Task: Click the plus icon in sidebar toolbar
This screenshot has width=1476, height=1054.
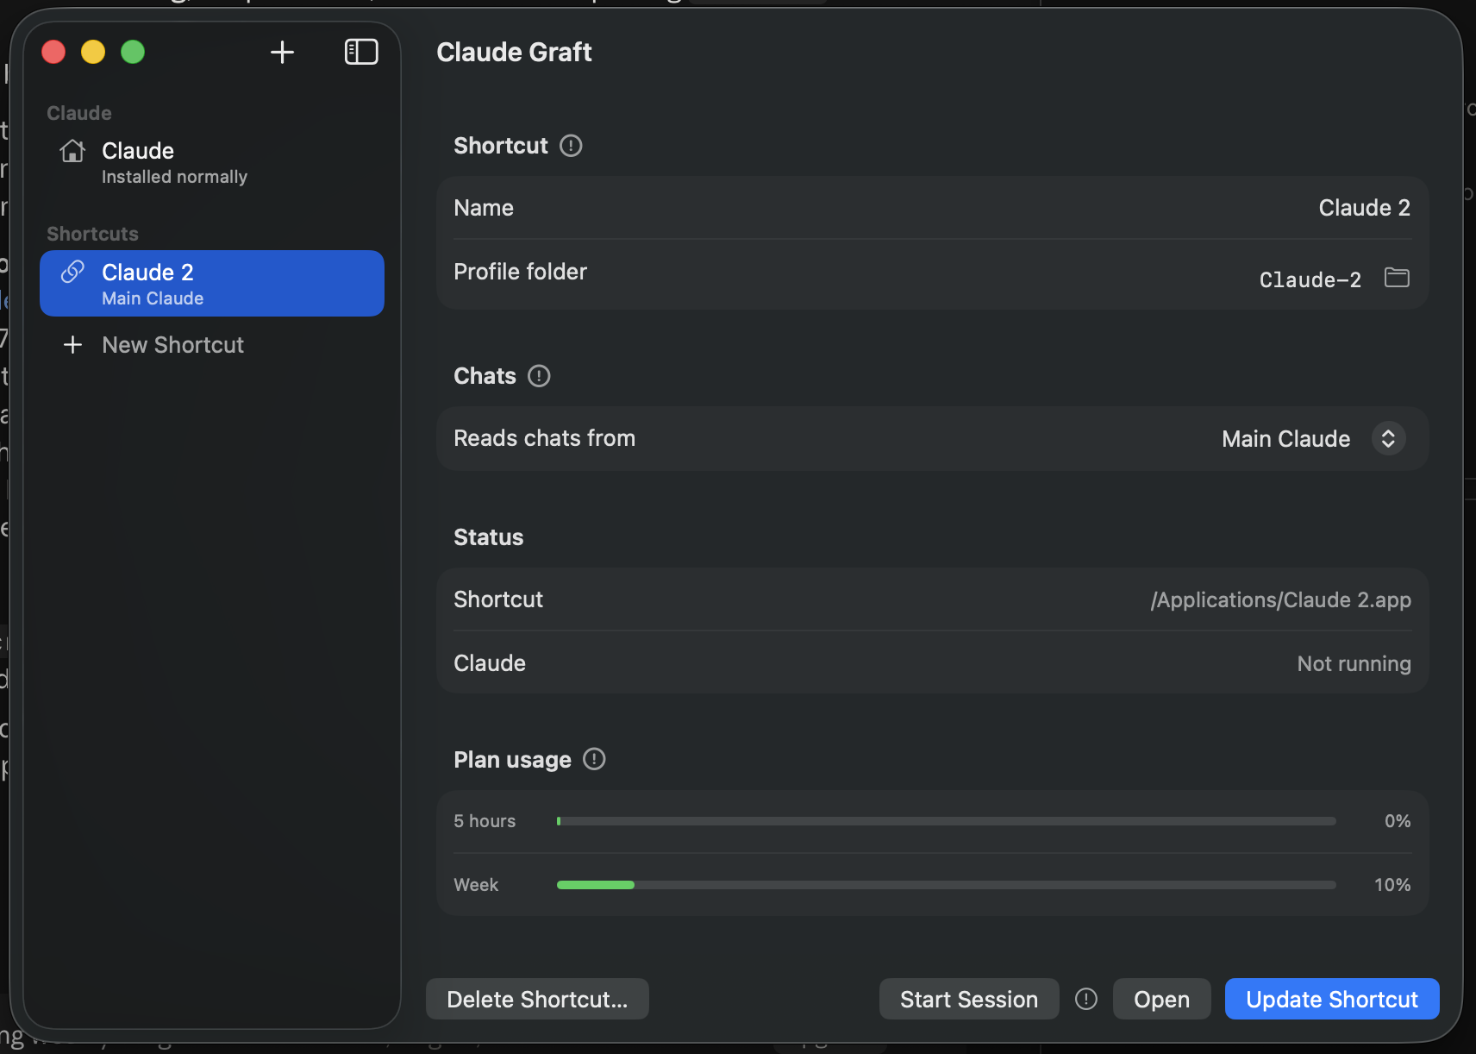Action: coord(282,52)
